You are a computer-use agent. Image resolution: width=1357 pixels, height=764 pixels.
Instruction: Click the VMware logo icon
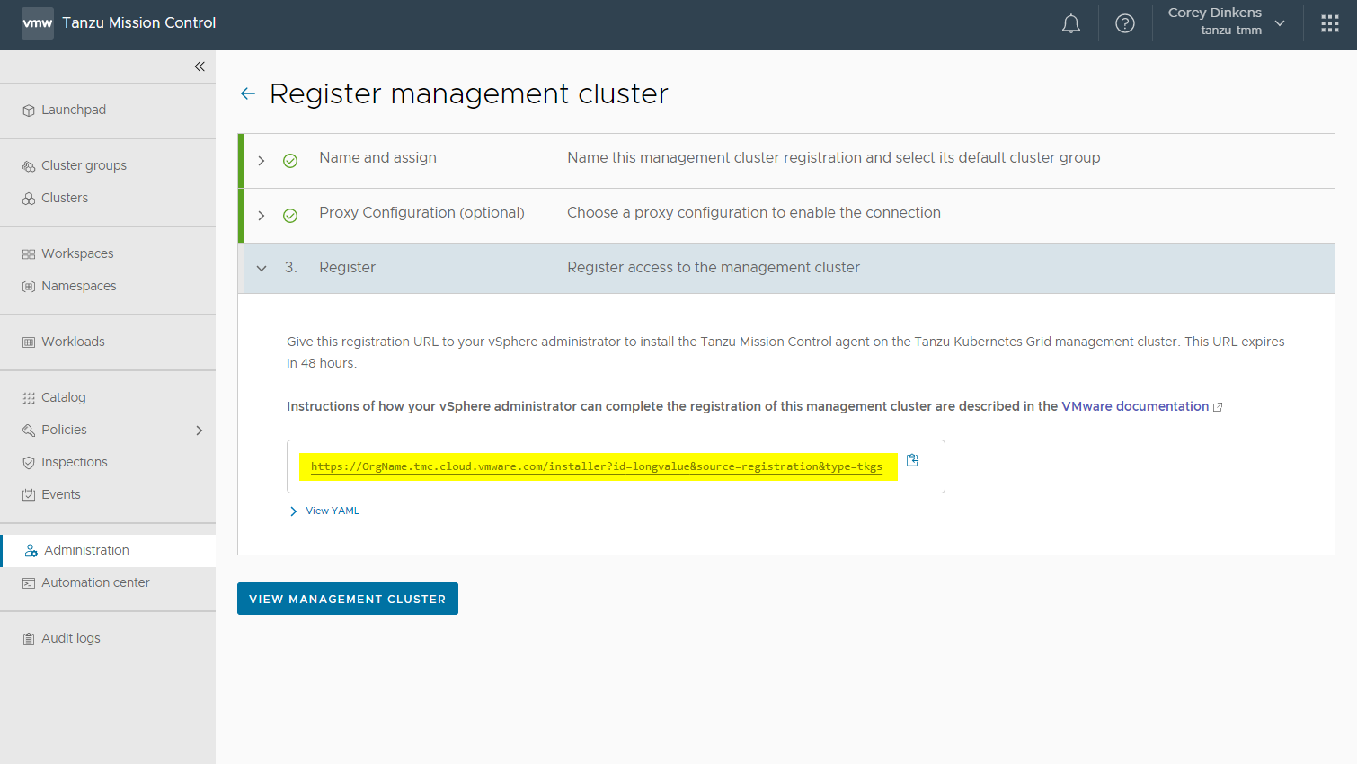coord(38,23)
